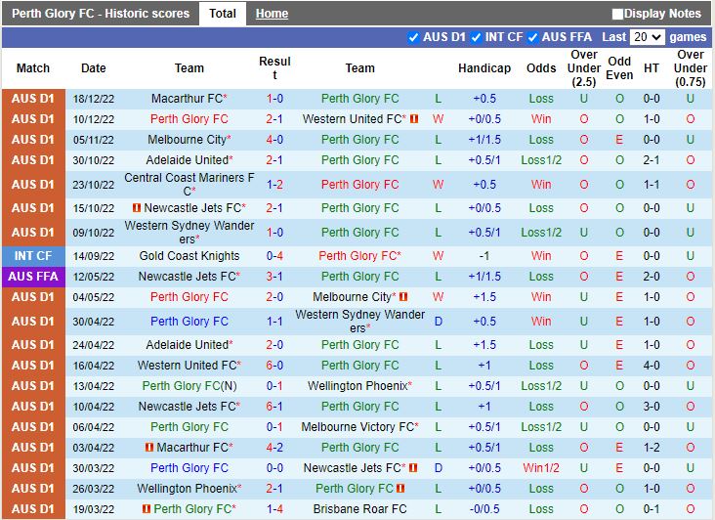
Task: Open Adelaide United on 30/10/22 row
Action: [x=188, y=160]
